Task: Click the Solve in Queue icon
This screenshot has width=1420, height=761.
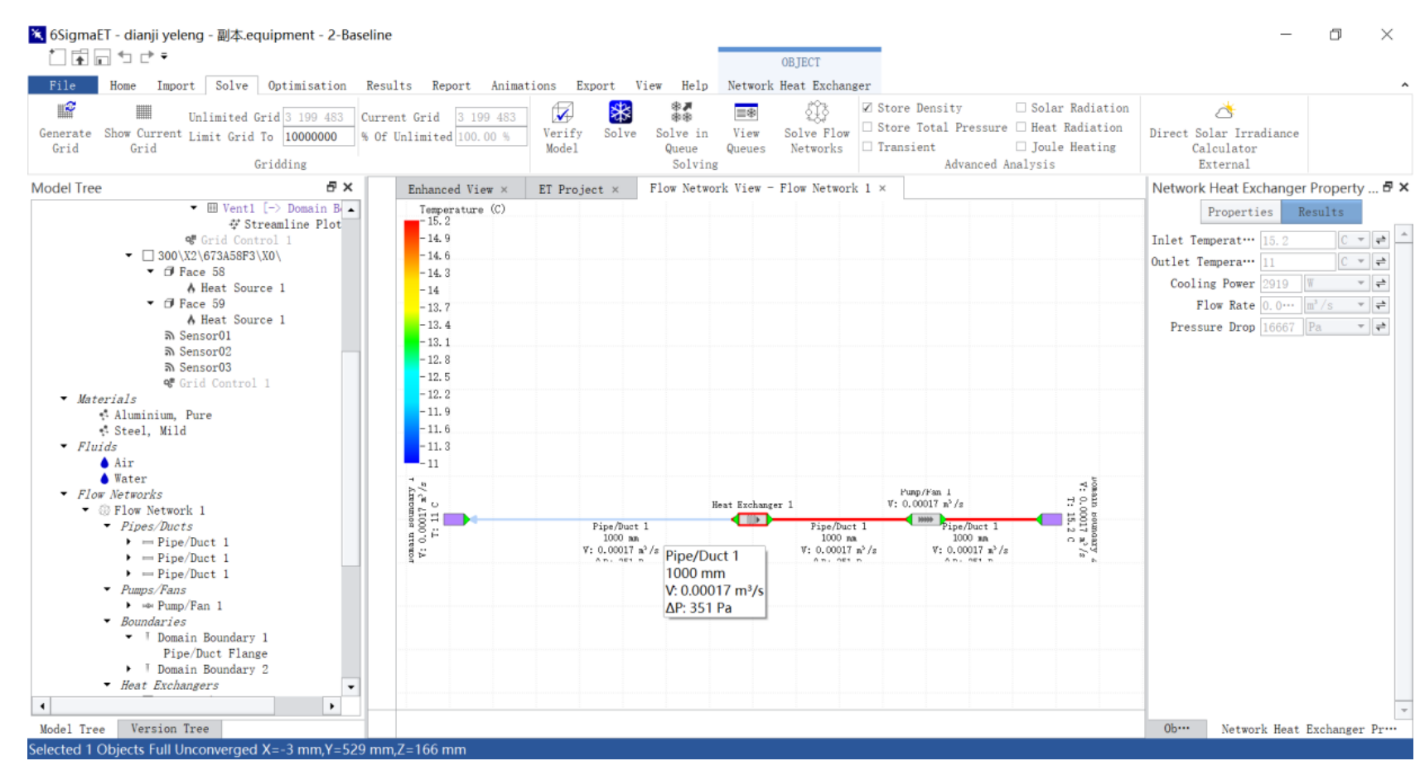Action: pos(681,112)
